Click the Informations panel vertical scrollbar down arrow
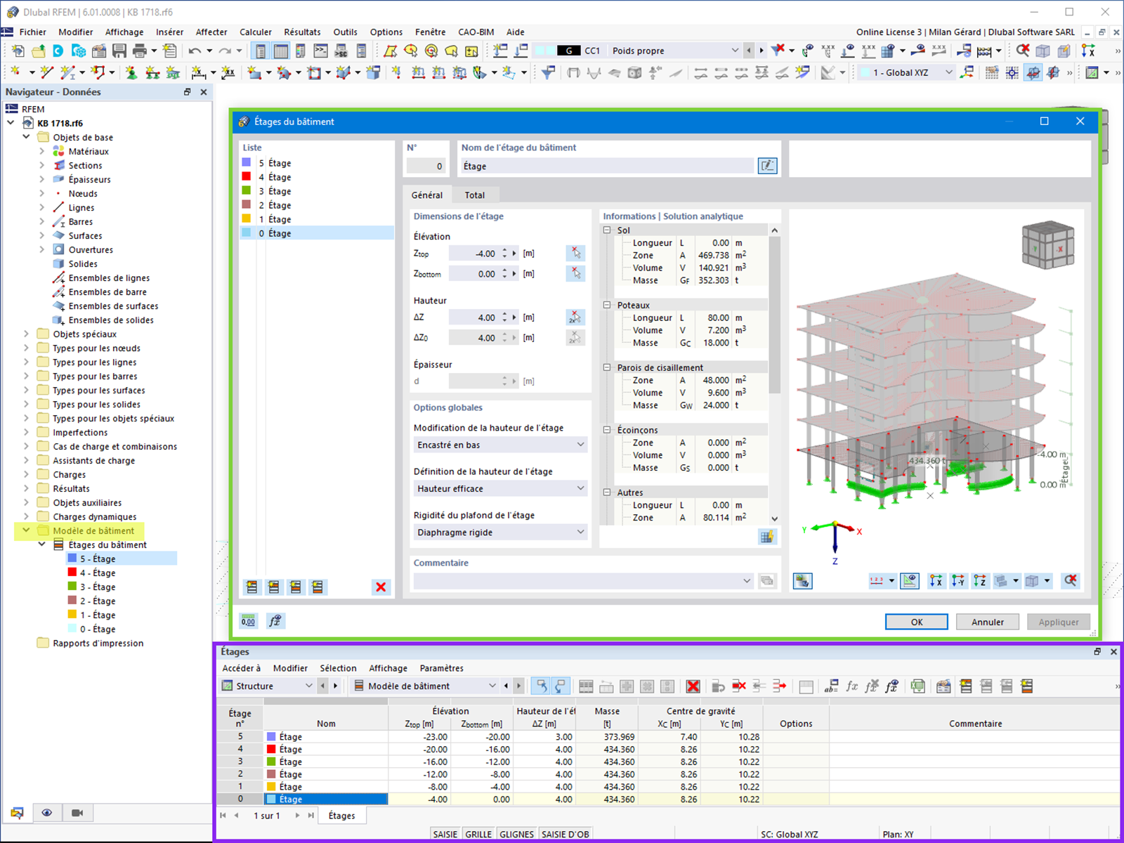Image resolution: width=1124 pixels, height=843 pixels. click(774, 518)
